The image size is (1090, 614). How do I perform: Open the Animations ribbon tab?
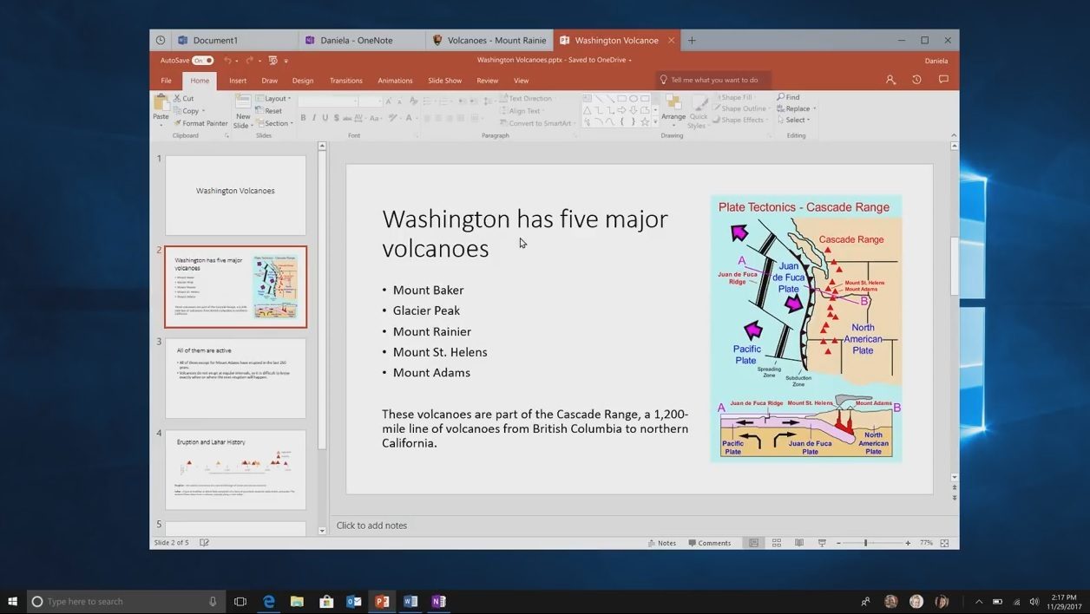pos(395,81)
